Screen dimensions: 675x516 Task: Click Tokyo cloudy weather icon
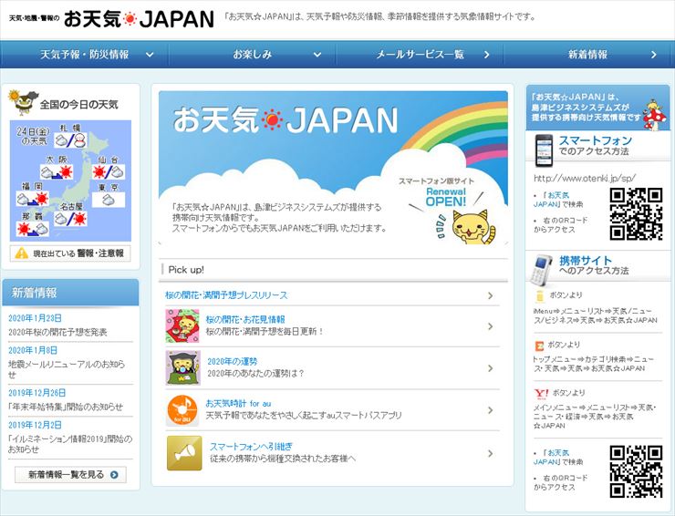coord(109,200)
